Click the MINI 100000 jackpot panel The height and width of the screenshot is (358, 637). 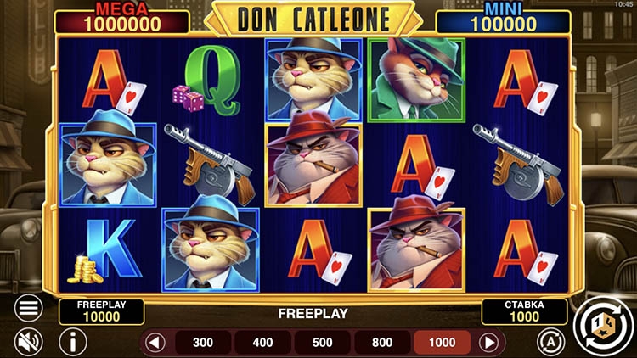503,20
